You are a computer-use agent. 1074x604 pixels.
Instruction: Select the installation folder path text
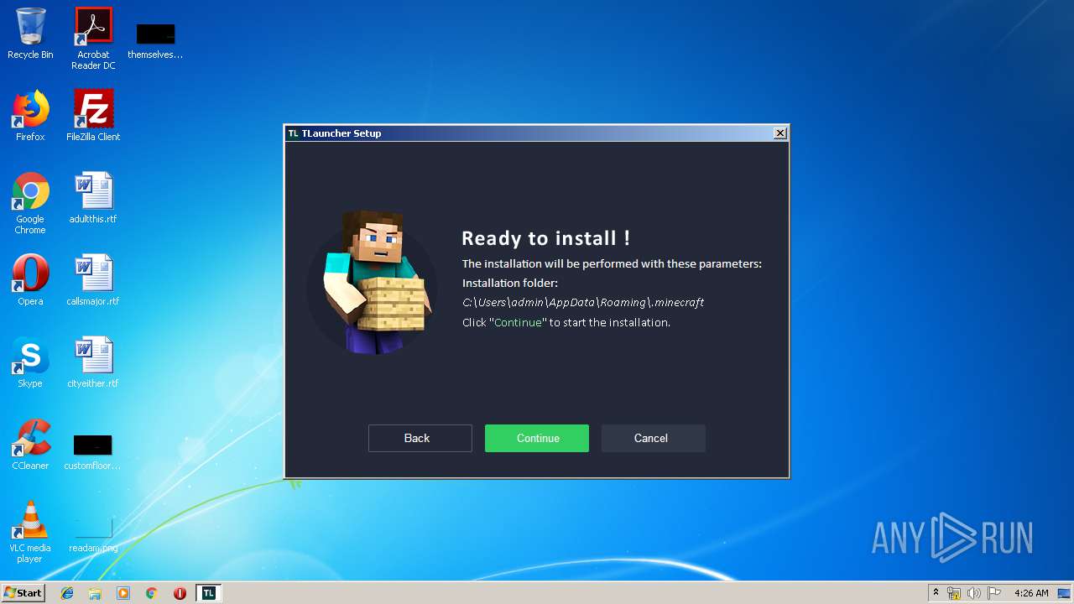583,302
